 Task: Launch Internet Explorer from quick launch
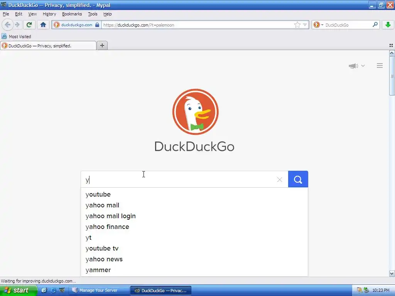click(x=53, y=290)
